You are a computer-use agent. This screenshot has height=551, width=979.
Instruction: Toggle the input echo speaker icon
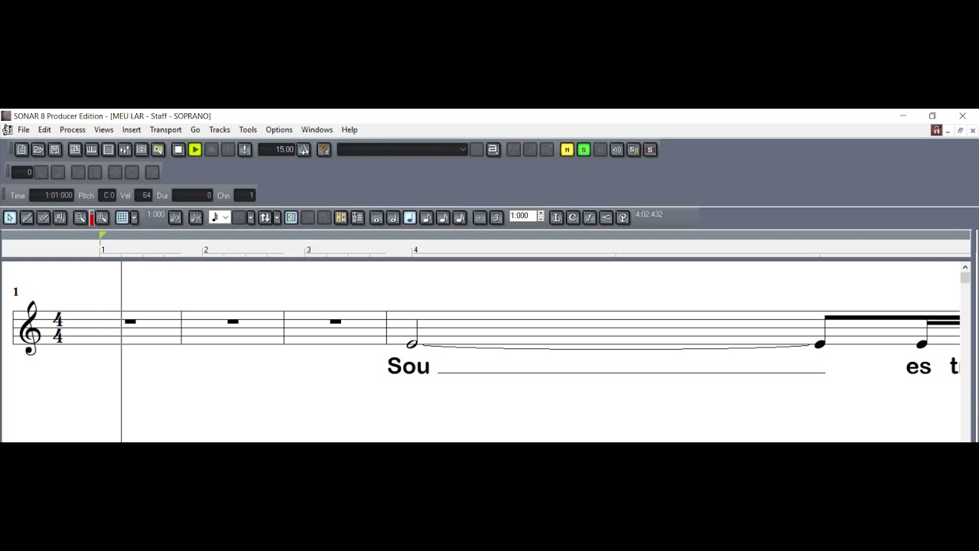(616, 150)
